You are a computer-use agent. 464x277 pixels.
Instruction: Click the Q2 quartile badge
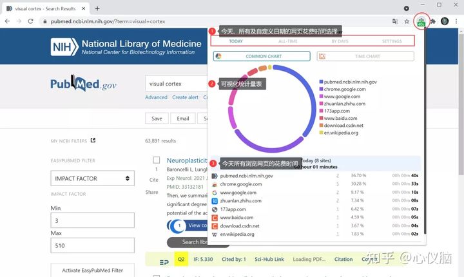(x=181, y=259)
